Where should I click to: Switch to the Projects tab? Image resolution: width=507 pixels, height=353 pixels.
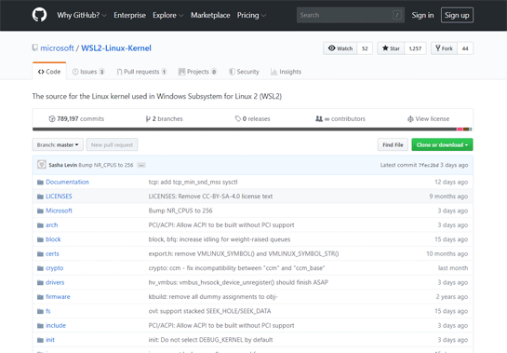tap(197, 72)
